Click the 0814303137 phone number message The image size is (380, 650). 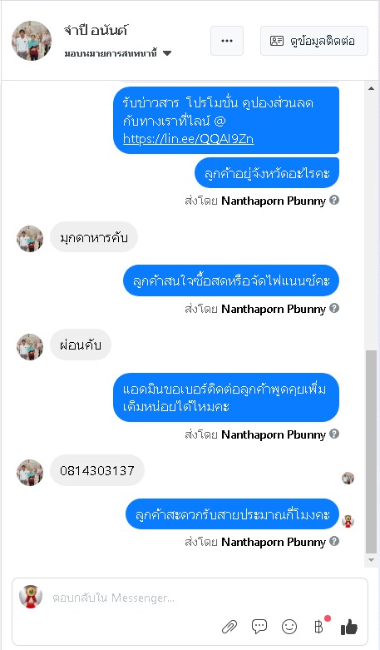click(x=97, y=470)
